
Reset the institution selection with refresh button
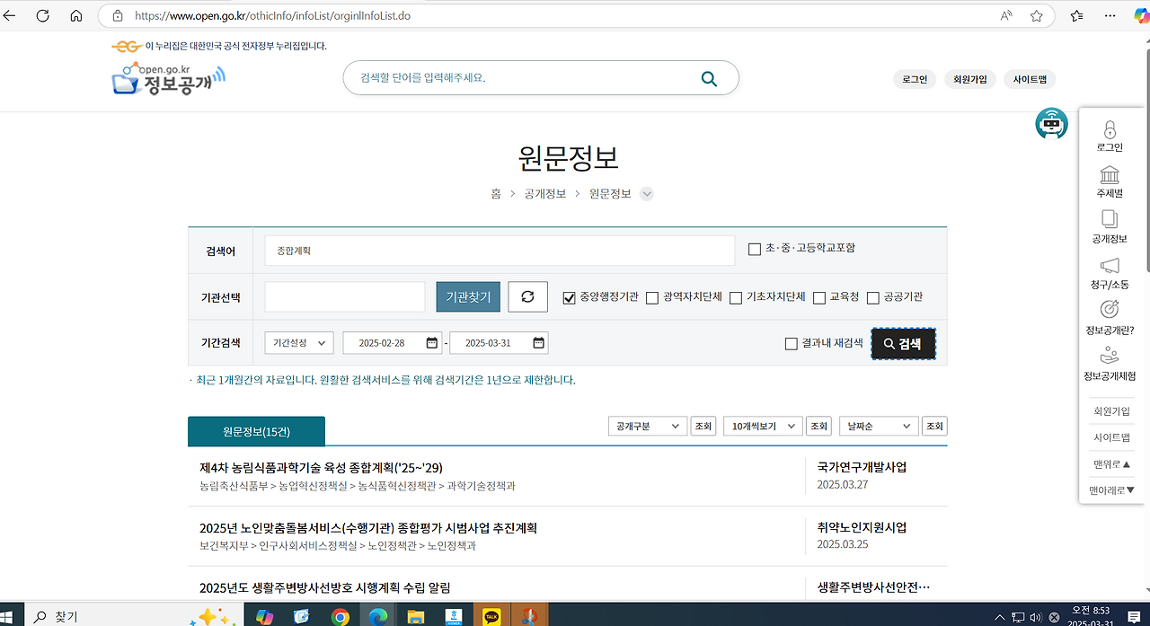click(527, 296)
